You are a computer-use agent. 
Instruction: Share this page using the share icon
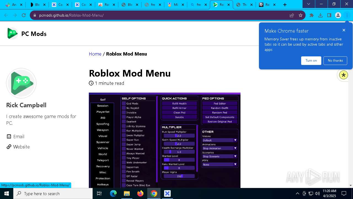pos(292,15)
